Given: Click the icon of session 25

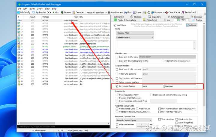Looking at the screenshot, I should [19, 47].
